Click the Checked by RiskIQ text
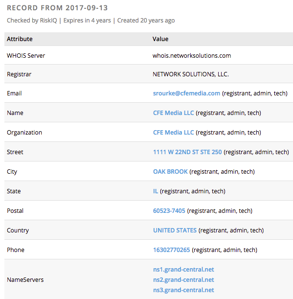The image size is (293, 299). [x=32, y=21]
